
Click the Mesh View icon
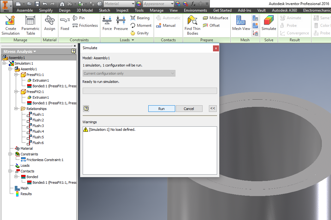pyautogui.click(x=241, y=23)
